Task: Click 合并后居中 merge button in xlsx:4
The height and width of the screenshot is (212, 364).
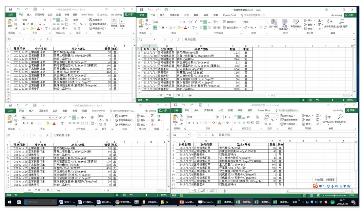Action: pyautogui.click(x=231, y=28)
